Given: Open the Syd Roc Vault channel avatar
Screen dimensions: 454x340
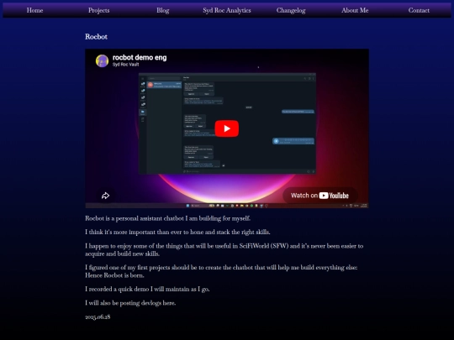Looking at the screenshot, I should 103,60.
